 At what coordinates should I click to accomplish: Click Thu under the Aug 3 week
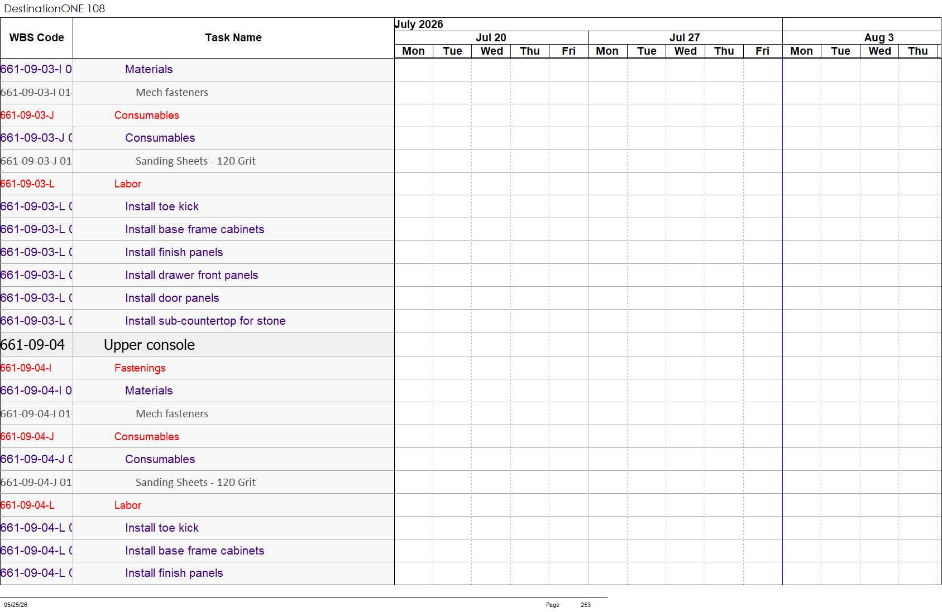click(x=917, y=51)
